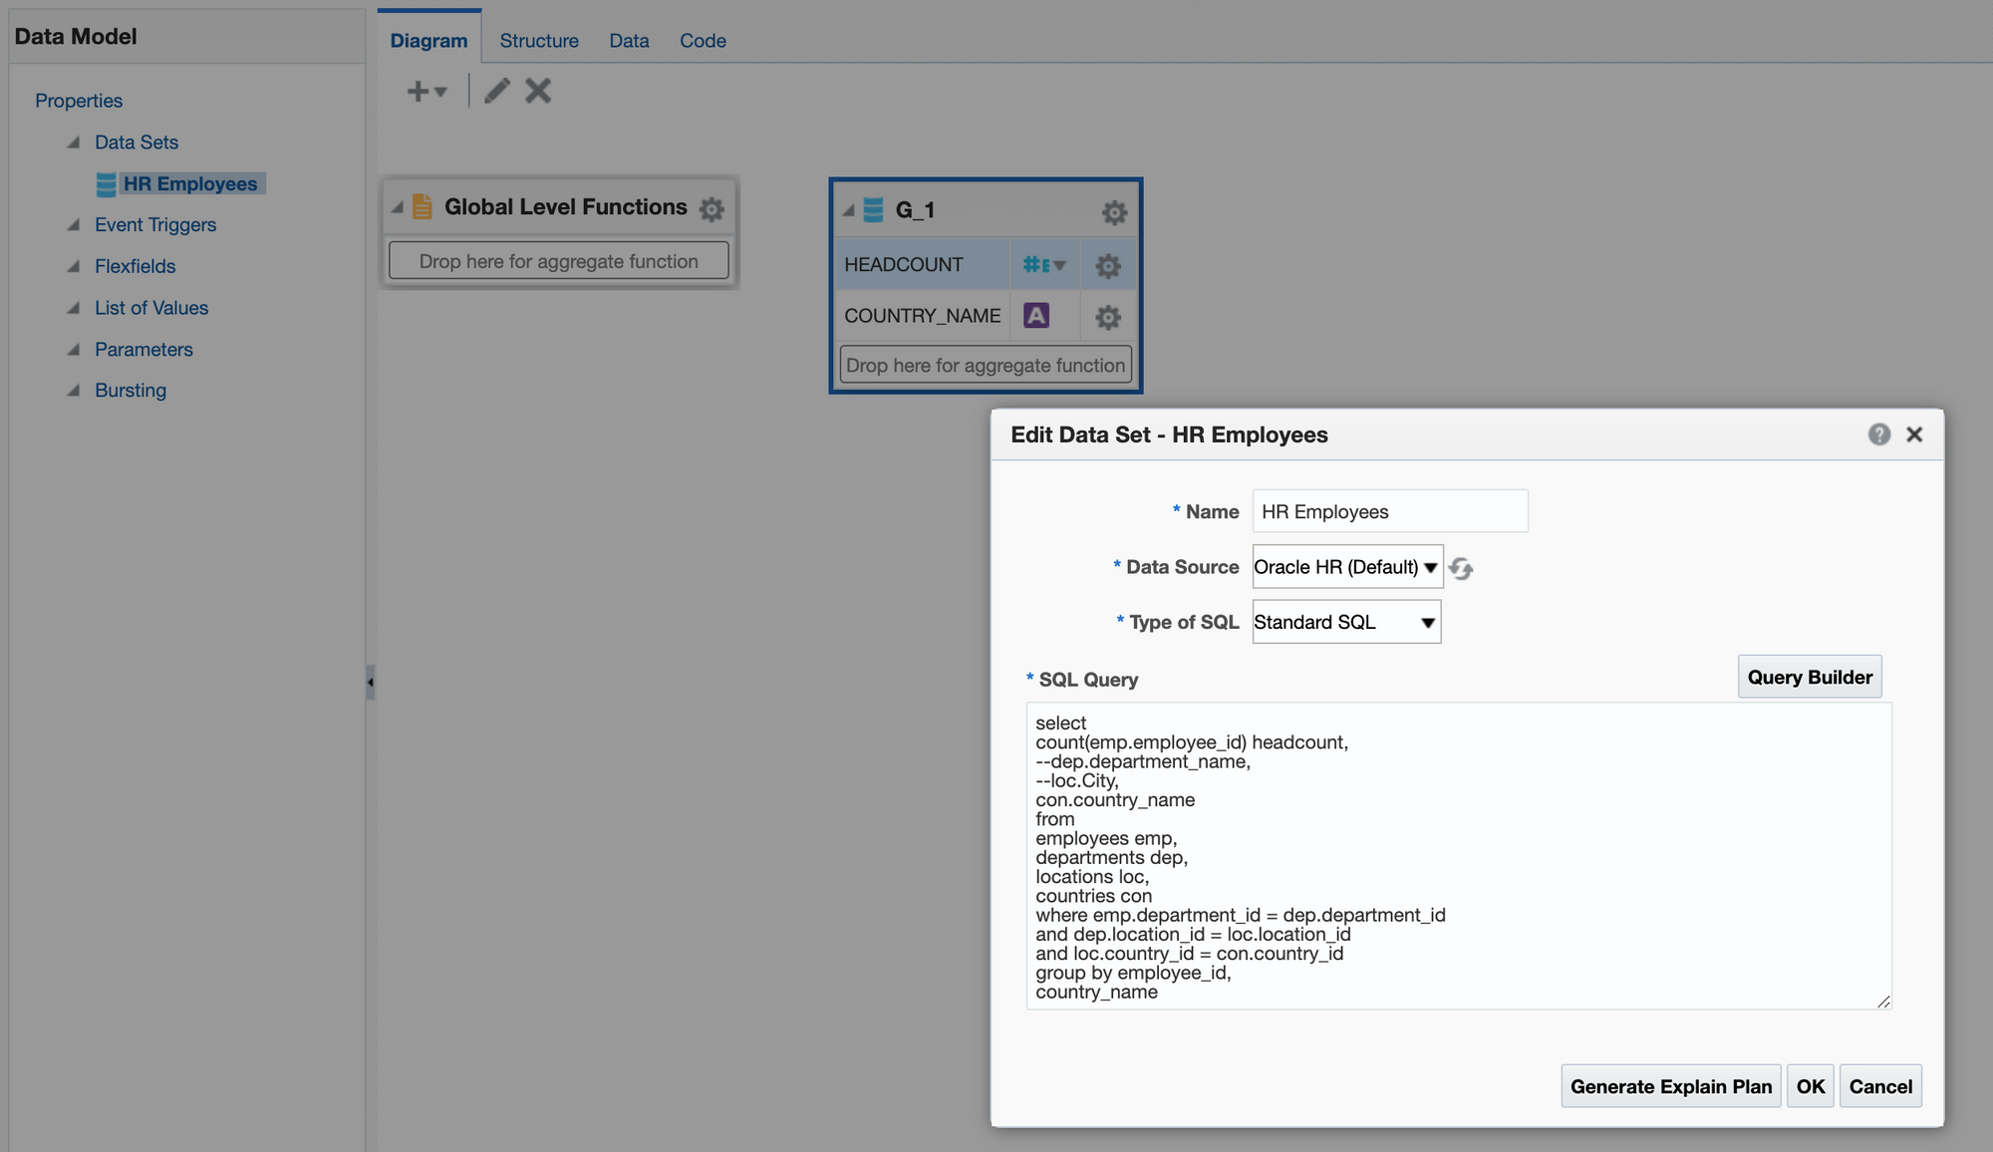Click the add element plus icon in toolbar

click(416, 91)
